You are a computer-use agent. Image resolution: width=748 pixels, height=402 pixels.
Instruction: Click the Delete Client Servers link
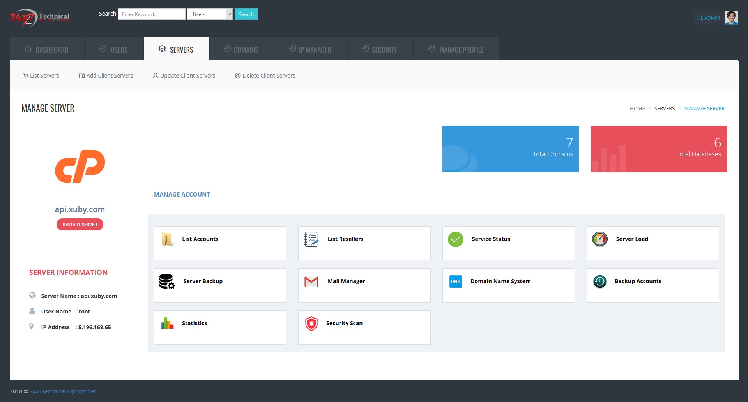(265, 76)
